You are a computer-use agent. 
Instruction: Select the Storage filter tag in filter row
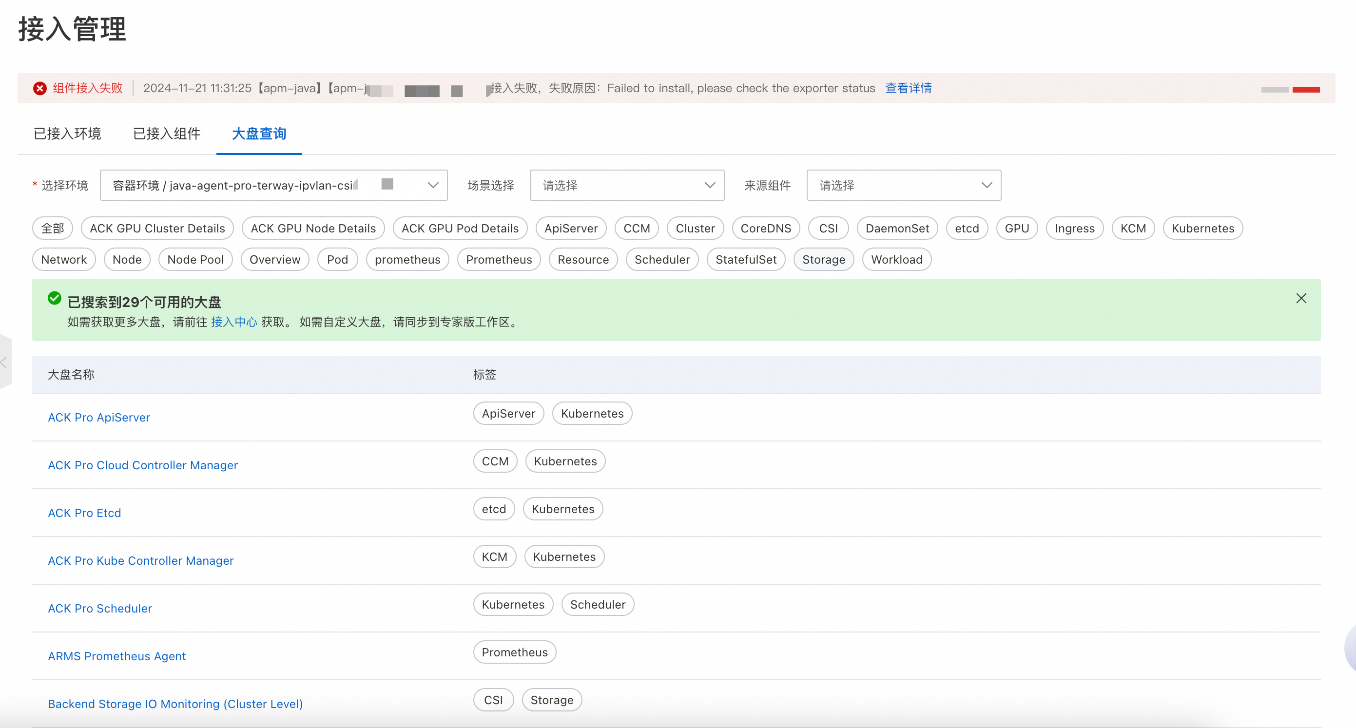[824, 260]
